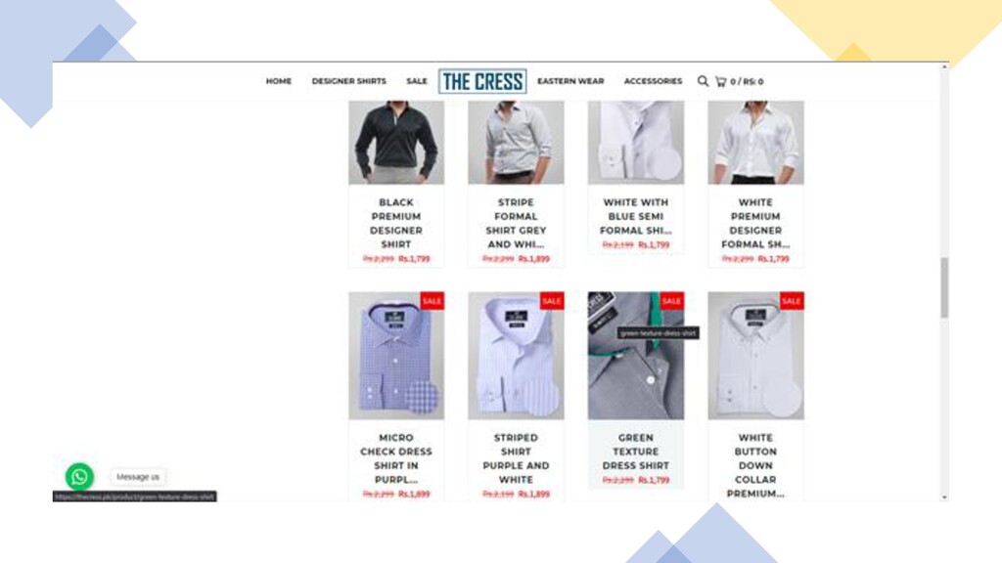Screen dimensions: 1002x563
Task: Click the WhatsApp chat icon
Action: (x=79, y=477)
